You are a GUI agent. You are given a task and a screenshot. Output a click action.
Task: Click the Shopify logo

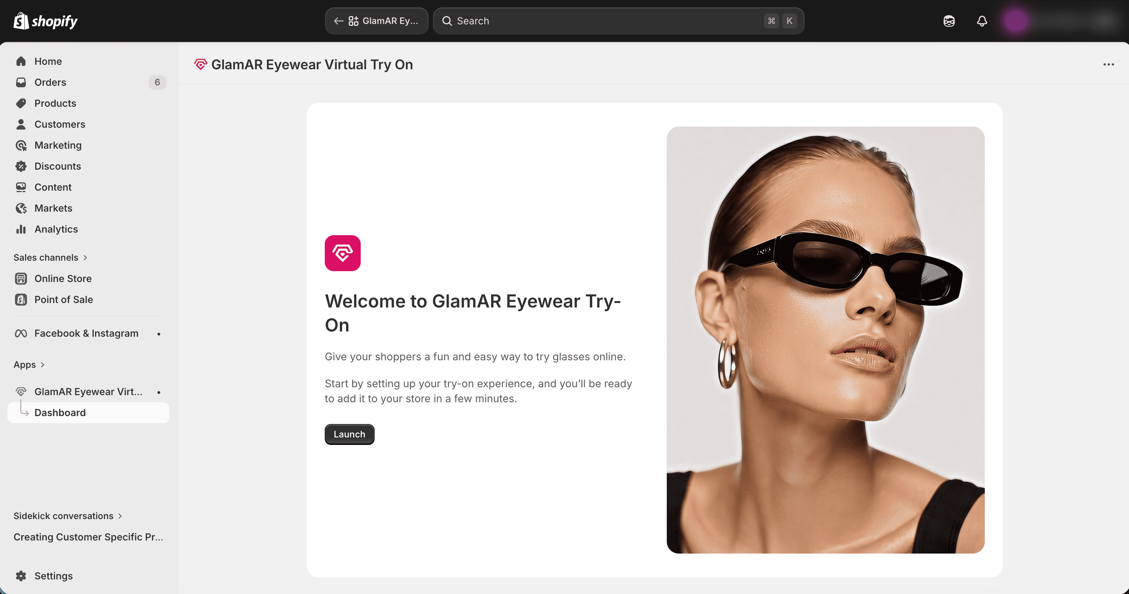(46, 21)
